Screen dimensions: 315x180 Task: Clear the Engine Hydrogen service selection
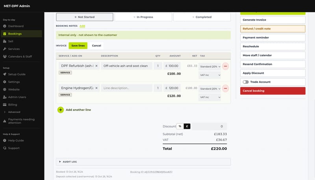[96, 88]
